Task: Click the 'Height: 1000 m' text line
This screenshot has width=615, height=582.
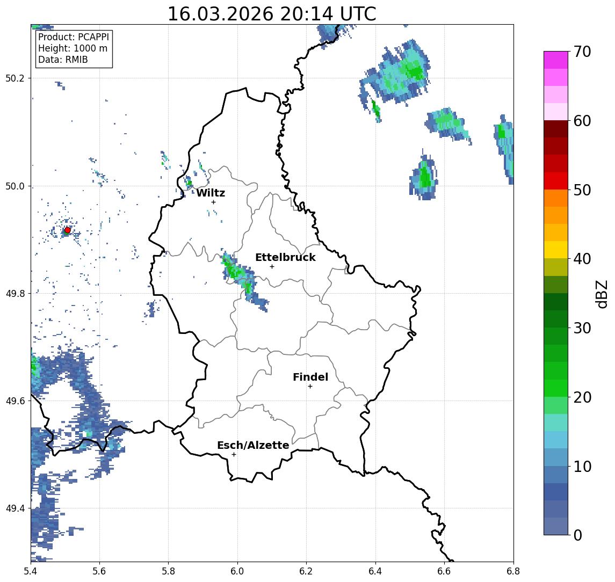Action: click(x=73, y=48)
